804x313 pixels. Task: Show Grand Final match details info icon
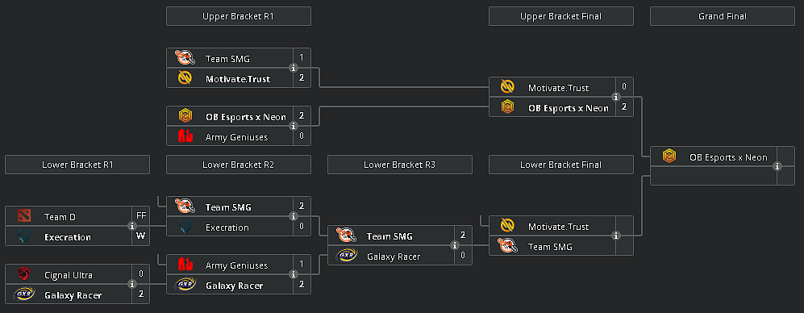pos(777,165)
